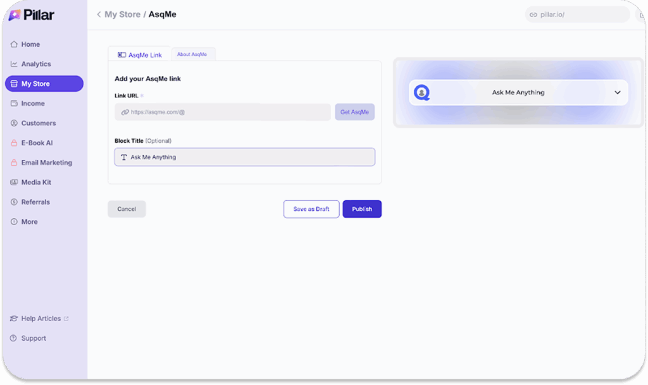Click Save as Draft
The width and height of the screenshot is (648, 385).
coord(311,209)
